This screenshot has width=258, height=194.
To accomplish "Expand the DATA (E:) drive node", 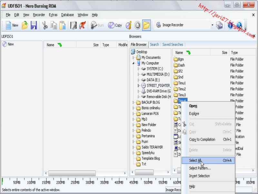I will click(x=138, y=80).
